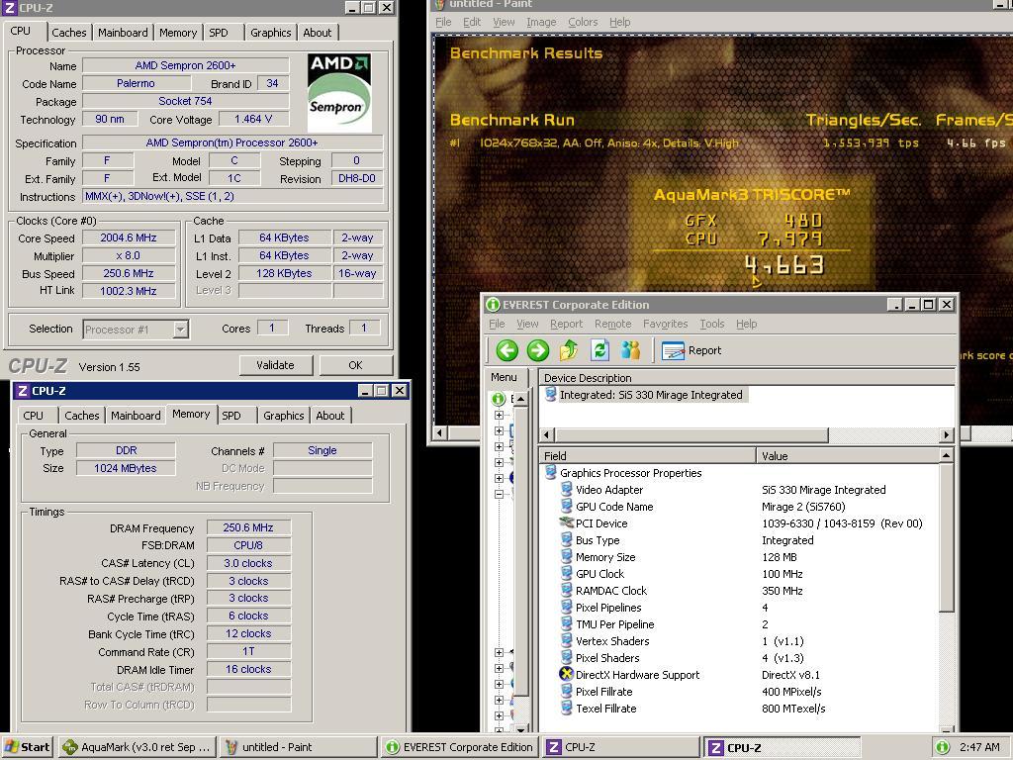Switch to untitled - Paint taskbar button
1013x760 pixels.
click(298, 747)
